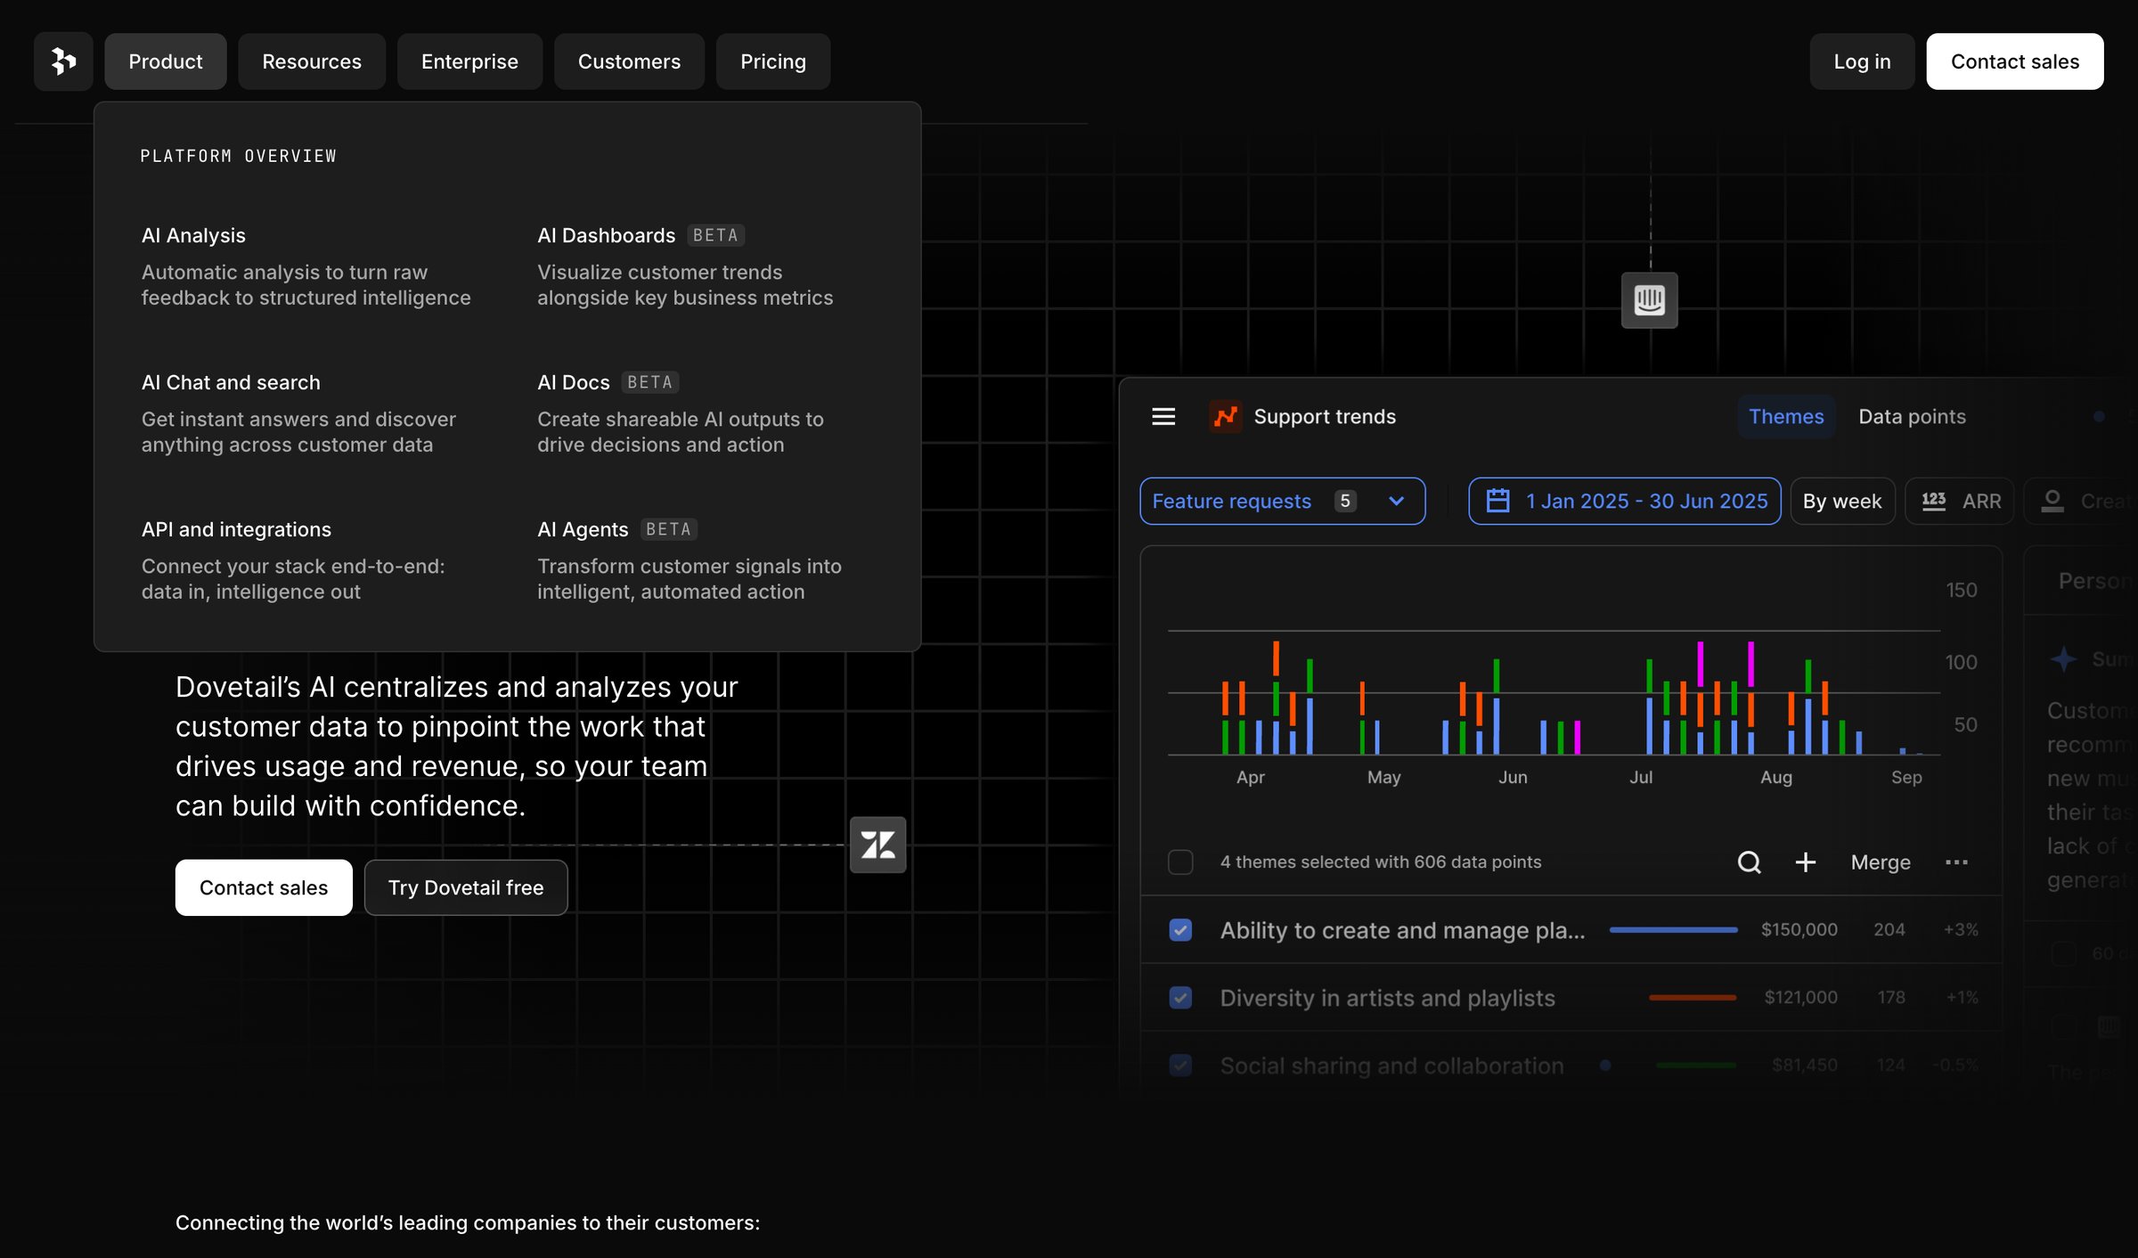Click the calendar icon in date picker
Image resolution: width=2138 pixels, height=1258 pixels.
pyautogui.click(x=1498, y=501)
